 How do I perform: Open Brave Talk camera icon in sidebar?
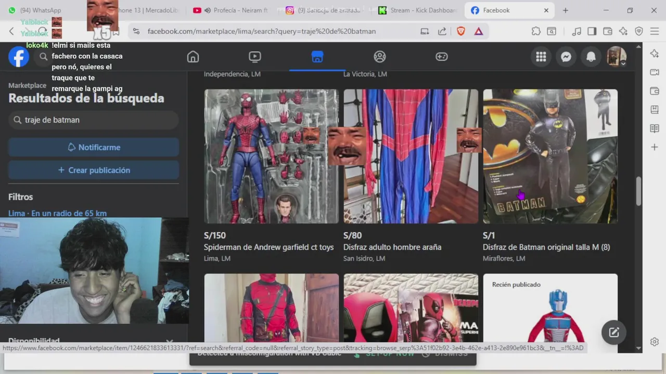tap(655, 72)
